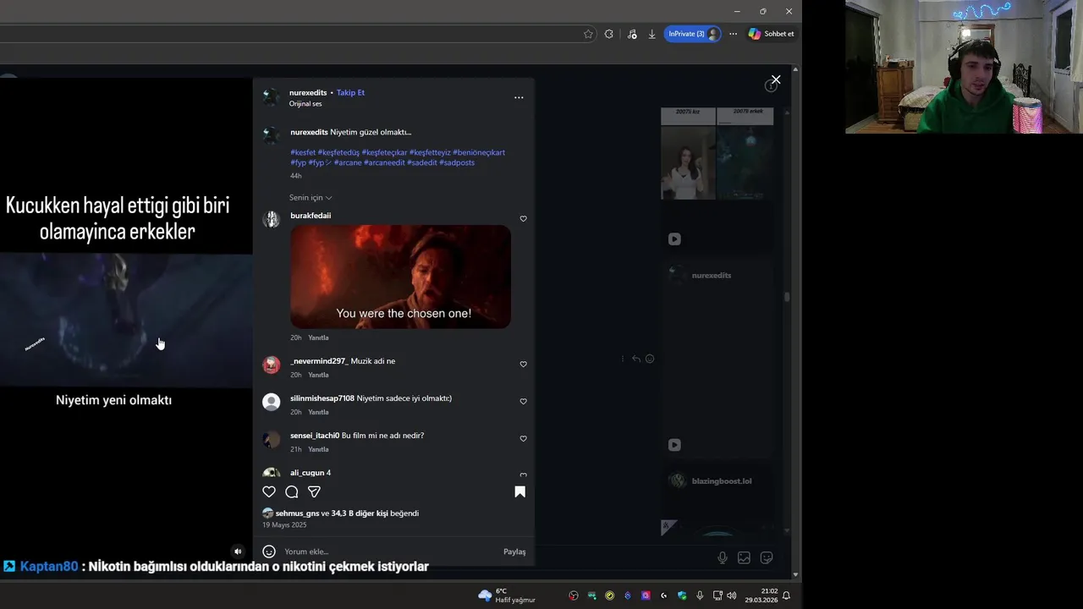The height and width of the screenshot is (609, 1083).
Task: Focus the Yorum ekle comment field
Action: click(x=389, y=551)
